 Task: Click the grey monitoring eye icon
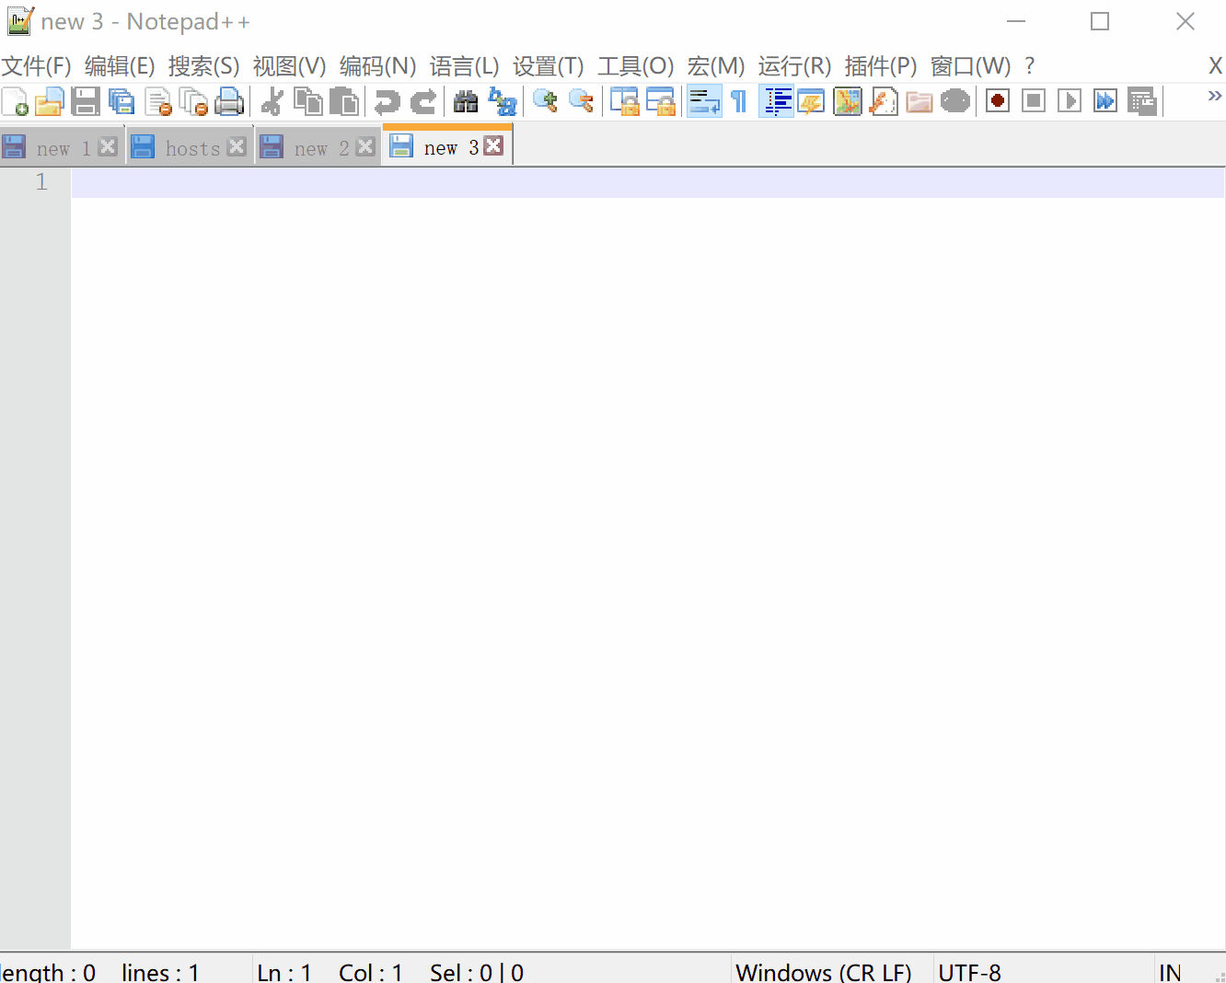955,101
